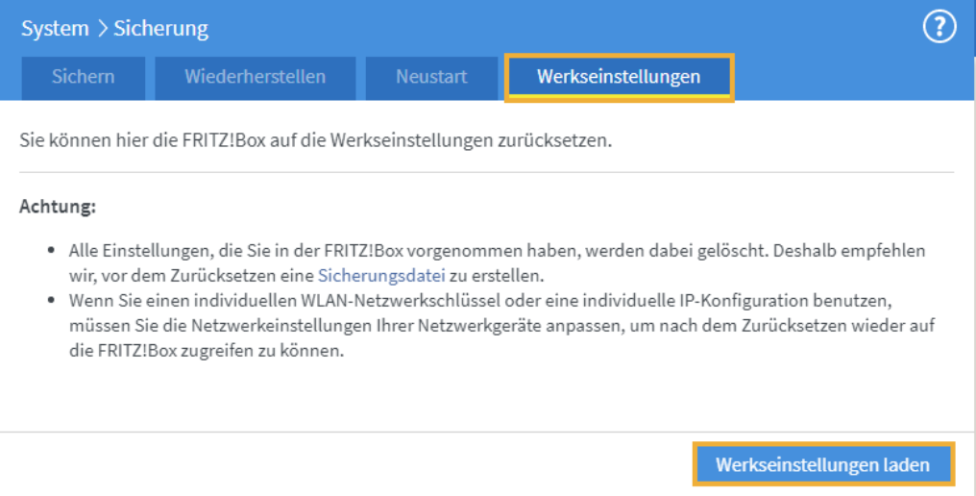Click the Achtung warning heading
This screenshot has width=976, height=496.
pos(58,207)
